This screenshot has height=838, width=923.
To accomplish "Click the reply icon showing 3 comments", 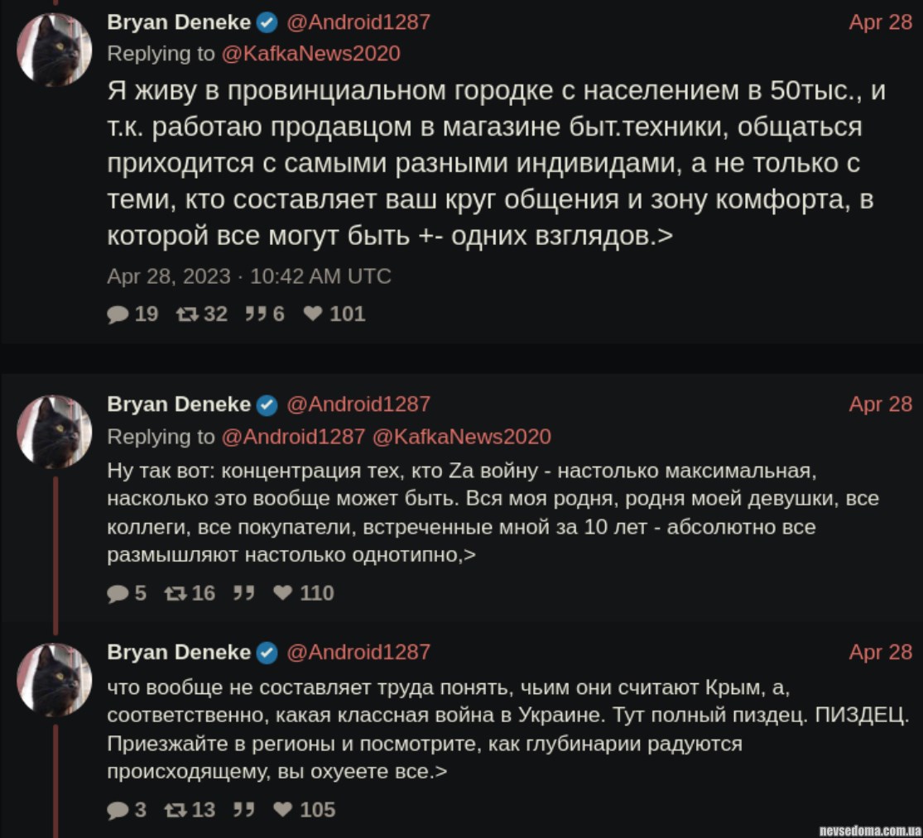I will click(119, 810).
